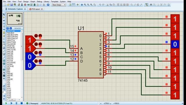Click Play to run the simulation
The width and height of the screenshot is (186, 105).
click(6, 103)
